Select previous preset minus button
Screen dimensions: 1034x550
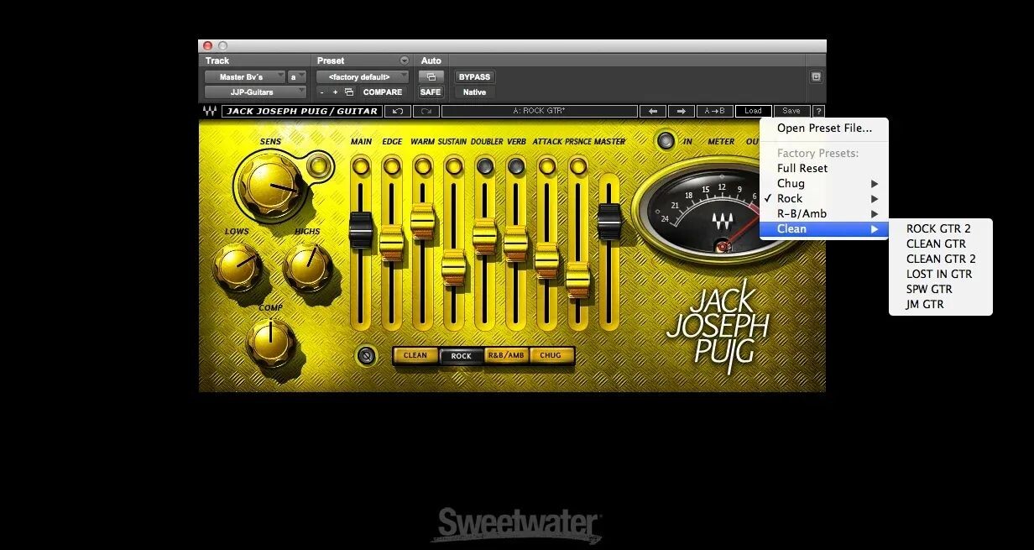pyautogui.click(x=322, y=92)
